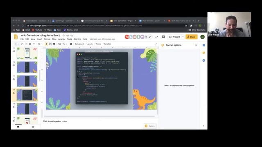Open the File menu
The height and width of the screenshot is (147, 262).
[22, 39]
